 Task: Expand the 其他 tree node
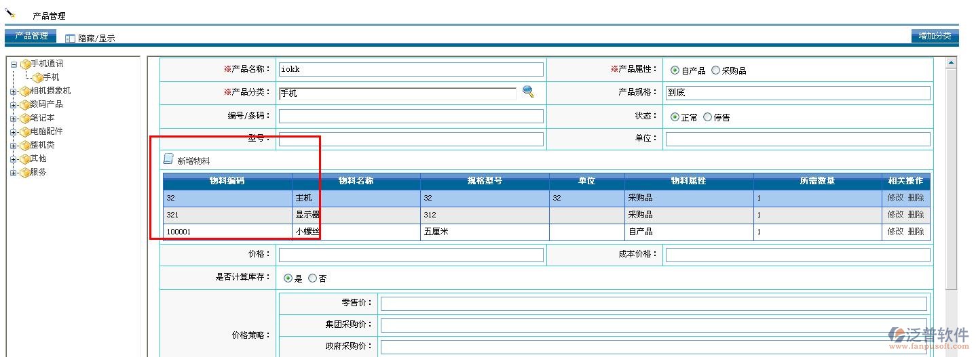(14, 159)
